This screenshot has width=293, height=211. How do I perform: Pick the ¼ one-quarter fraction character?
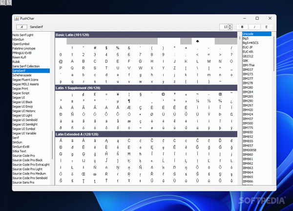point(197,101)
